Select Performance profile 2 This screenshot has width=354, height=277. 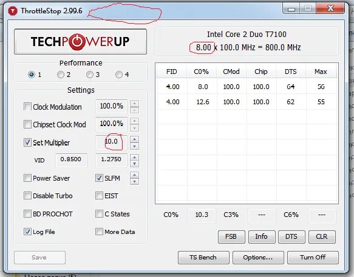click(x=61, y=75)
